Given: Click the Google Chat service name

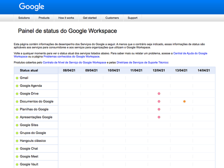Looking at the screenshot, I should 29,149.
